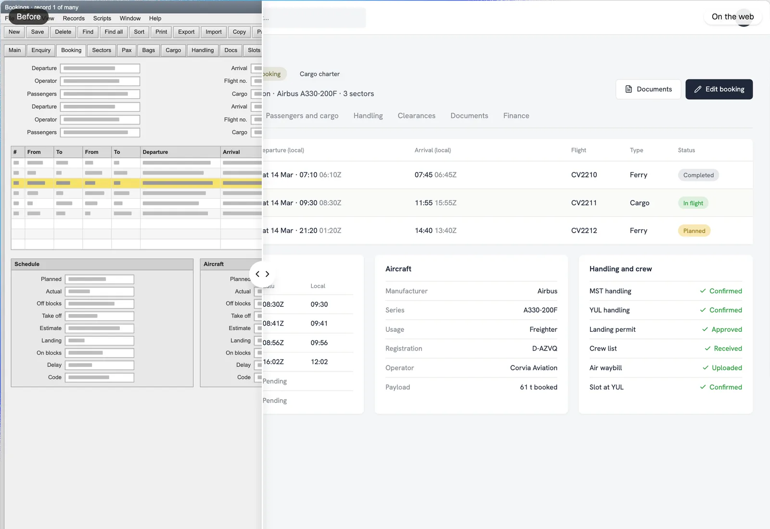Screen dimensions: 770x529
Task: Click the pencil icon in Edit booking
Action: (698, 89)
